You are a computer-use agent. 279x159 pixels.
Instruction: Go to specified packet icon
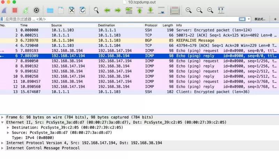click(129, 10)
